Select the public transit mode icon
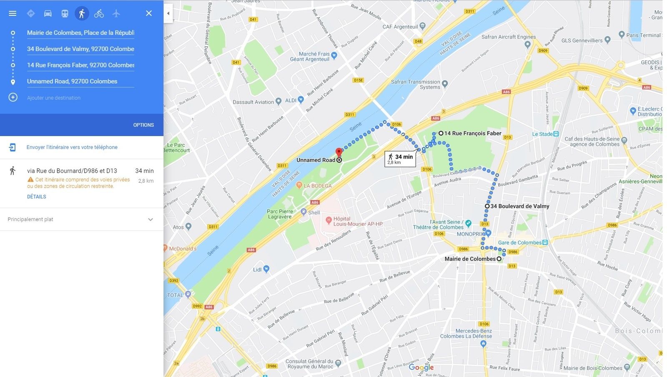The width and height of the screenshot is (667, 377). pos(65,13)
